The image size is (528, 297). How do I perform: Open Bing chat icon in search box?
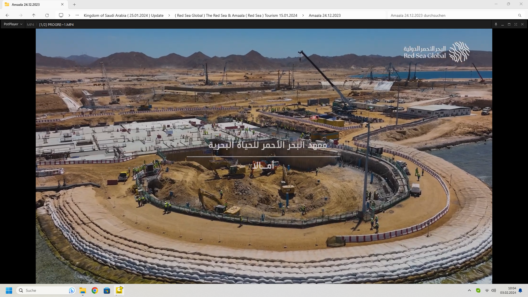tap(71, 290)
